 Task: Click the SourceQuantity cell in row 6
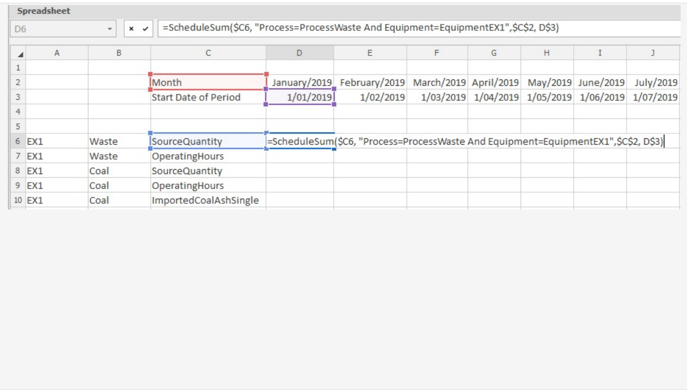click(208, 141)
